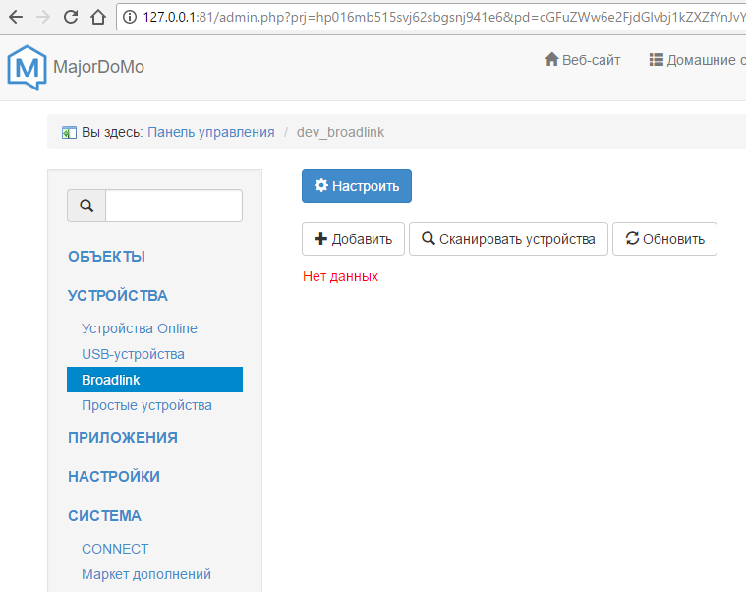Click the dev_broadlink breadcrumb text
Image resolution: width=746 pixels, height=592 pixels.
[x=340, y=132]
